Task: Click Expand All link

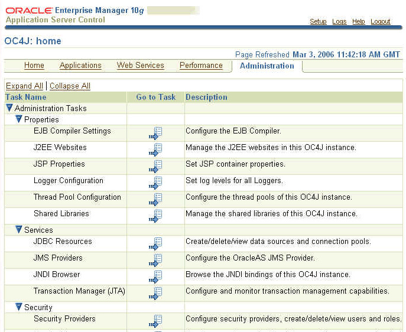Action: click(x=24, y=86)
